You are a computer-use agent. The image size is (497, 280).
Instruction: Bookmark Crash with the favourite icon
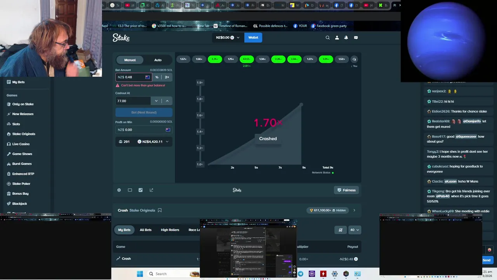160,210
